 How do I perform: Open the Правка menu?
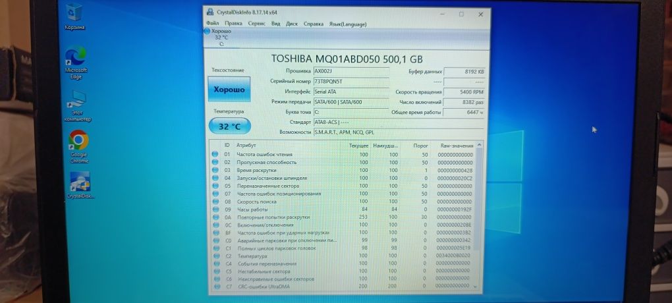pos(233,24)
